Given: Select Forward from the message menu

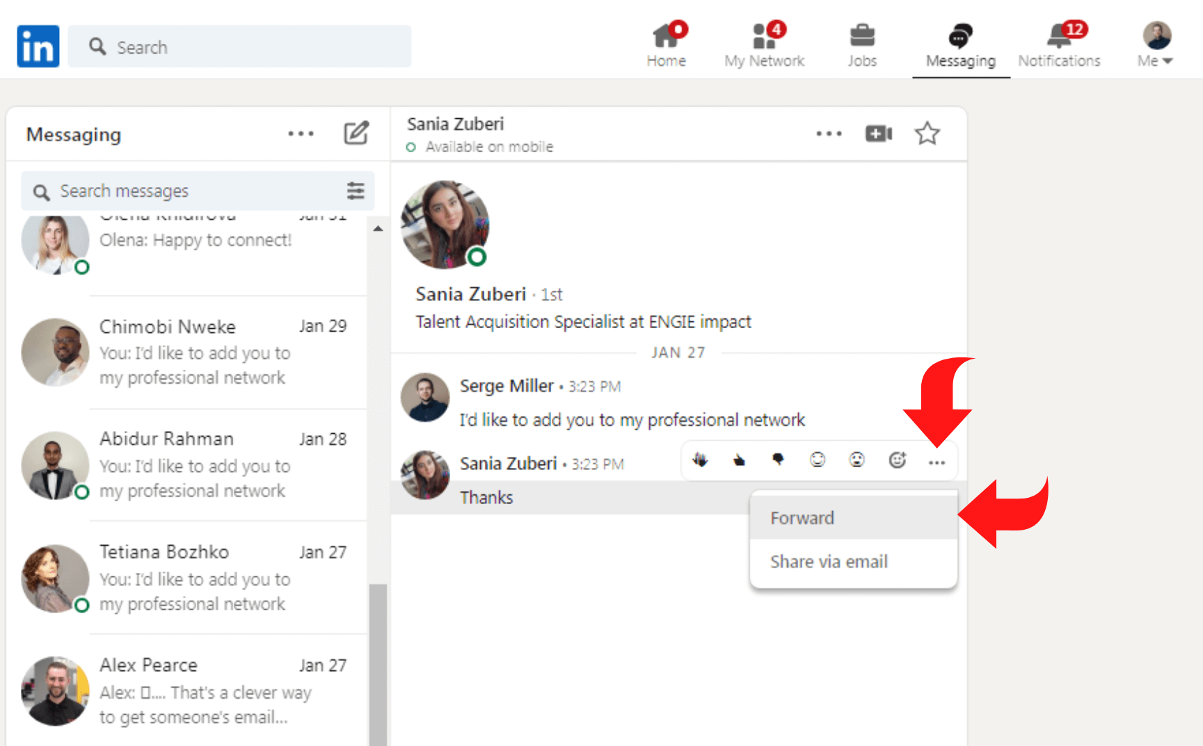Looking at the screenshot, I should 802,517.
